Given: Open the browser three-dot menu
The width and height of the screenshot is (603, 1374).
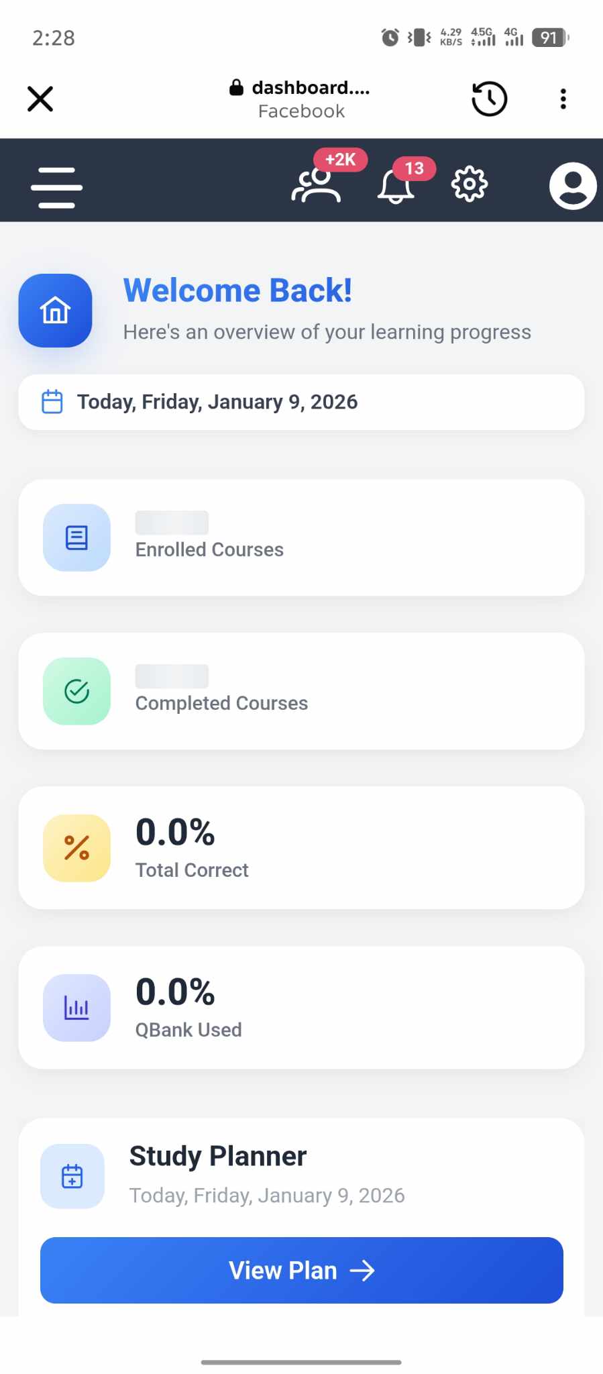Looking at the screenshot, I should pyautogui.click(x=563, y=99).
